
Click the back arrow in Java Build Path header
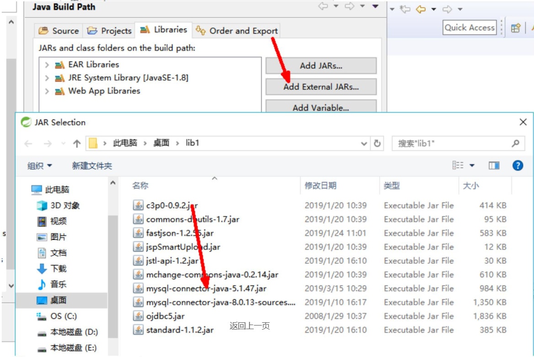click(323, 6)
